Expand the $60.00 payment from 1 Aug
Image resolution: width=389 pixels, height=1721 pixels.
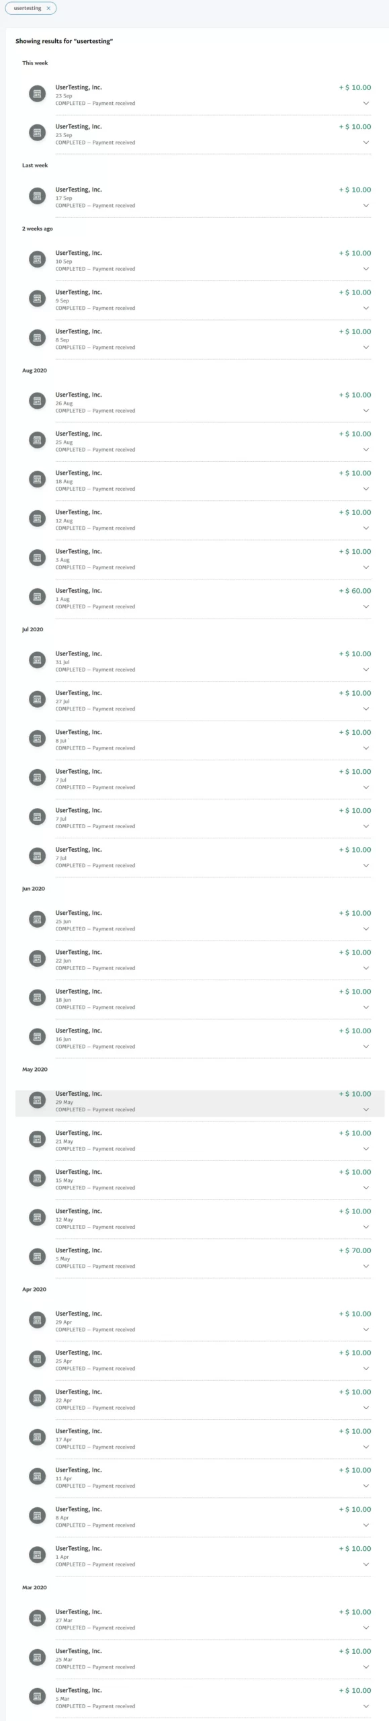[366, 606]
